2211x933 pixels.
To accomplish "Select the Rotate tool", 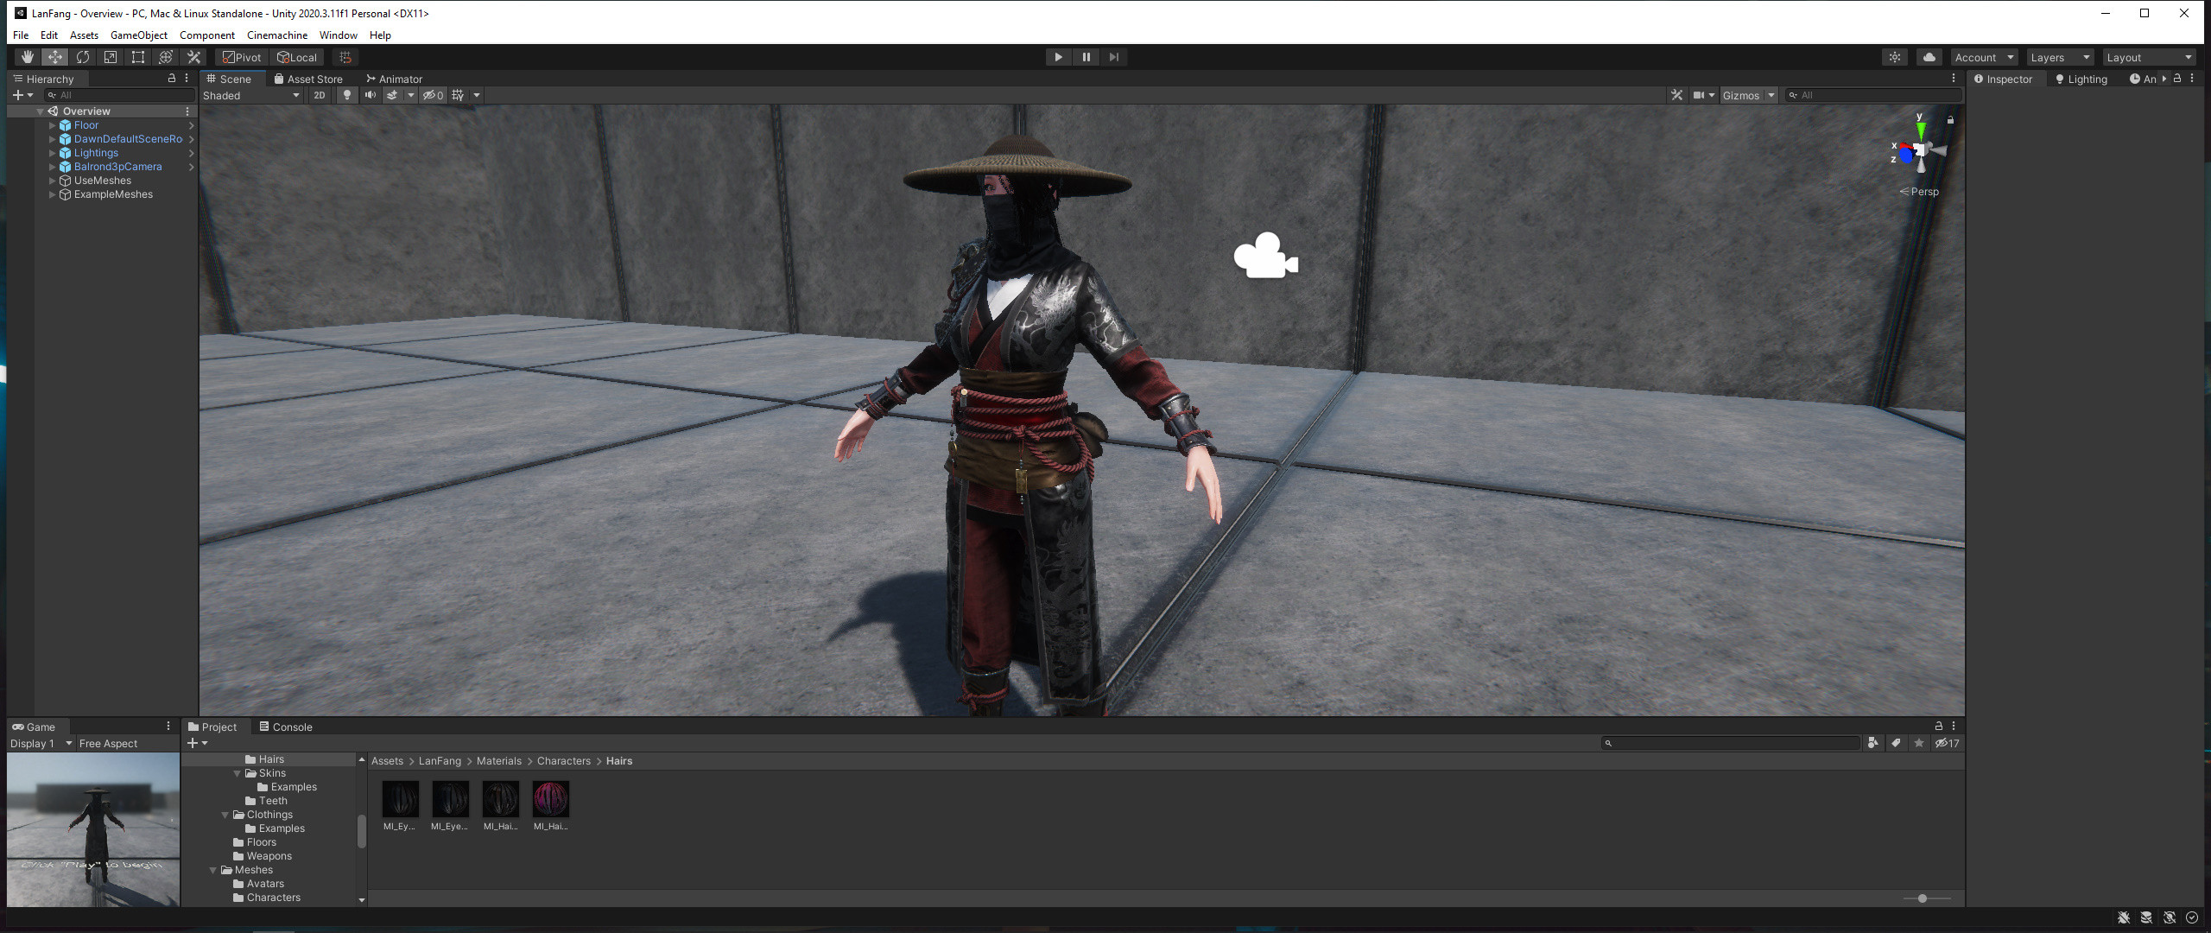I will click(x=83, y=57).
